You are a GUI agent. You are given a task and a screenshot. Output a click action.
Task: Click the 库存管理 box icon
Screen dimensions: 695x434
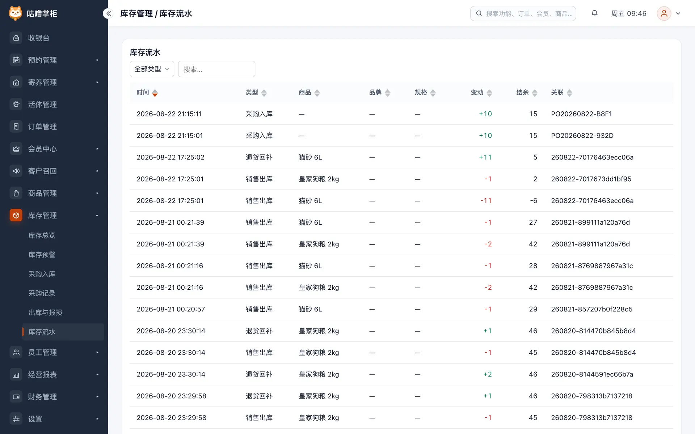(x=16, y=216)
